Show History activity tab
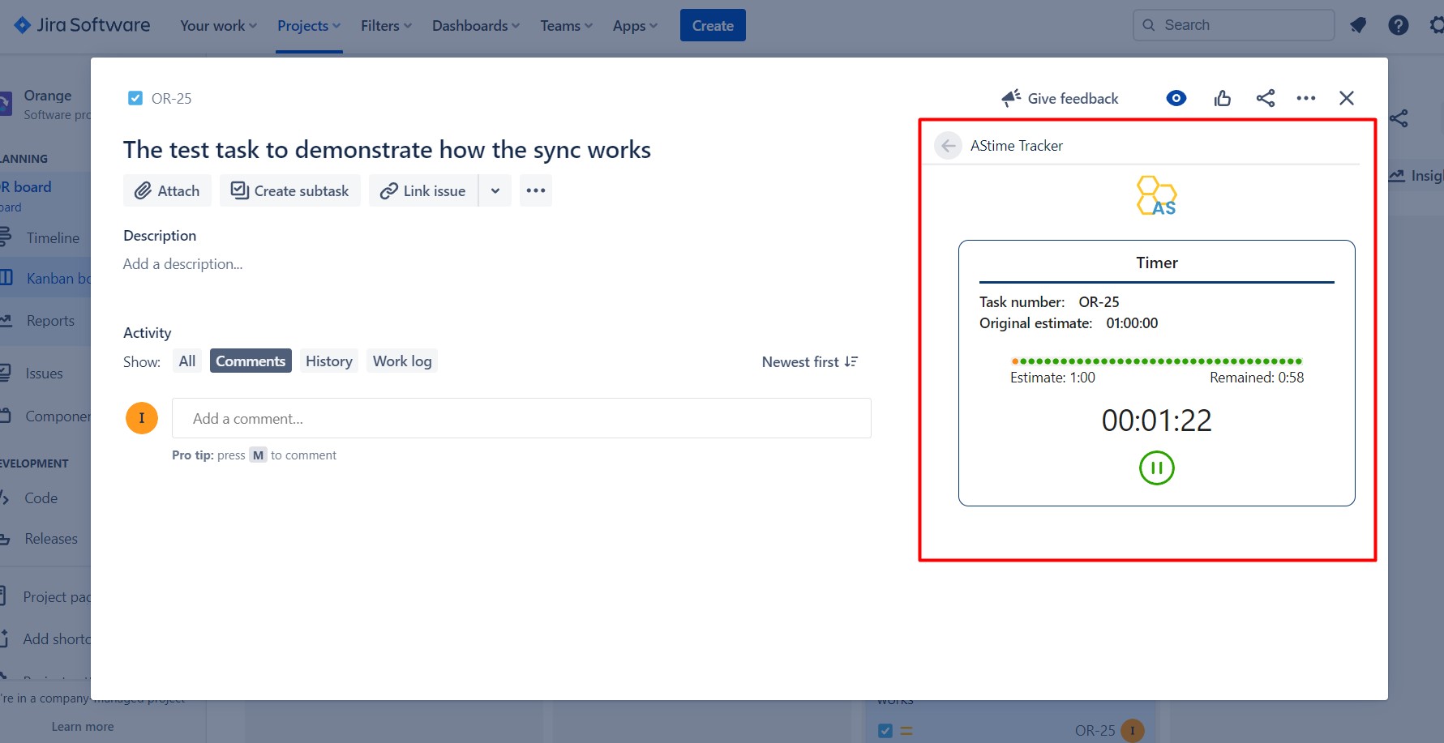Viewport: 1444px width, 743px height. (328, 361)
